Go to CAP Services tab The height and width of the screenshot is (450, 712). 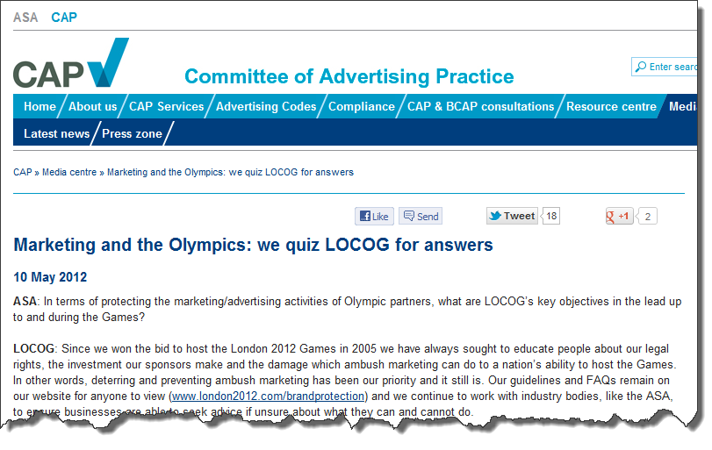click(166, 107)
